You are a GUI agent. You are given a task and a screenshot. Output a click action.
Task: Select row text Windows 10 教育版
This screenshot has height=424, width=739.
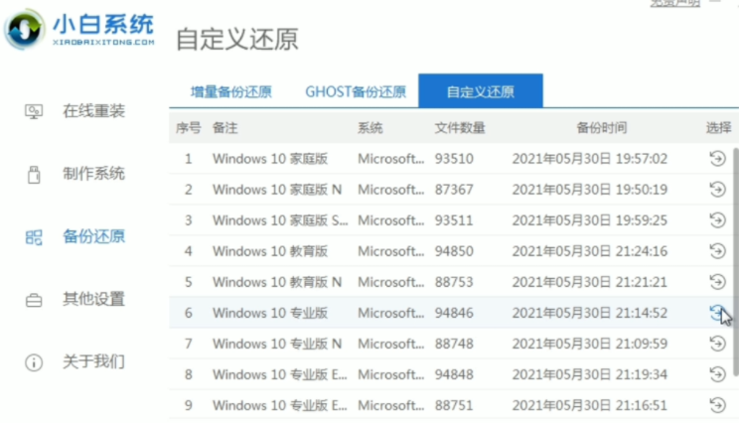[x=270, y=251]
